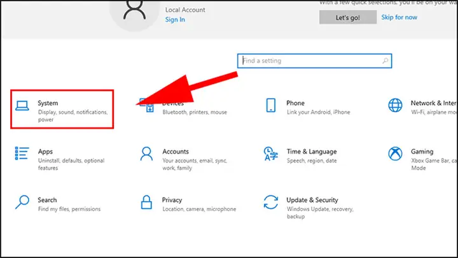Click "Find my files, permissions" text
This screenshot has height=258, width=458.
69,209
